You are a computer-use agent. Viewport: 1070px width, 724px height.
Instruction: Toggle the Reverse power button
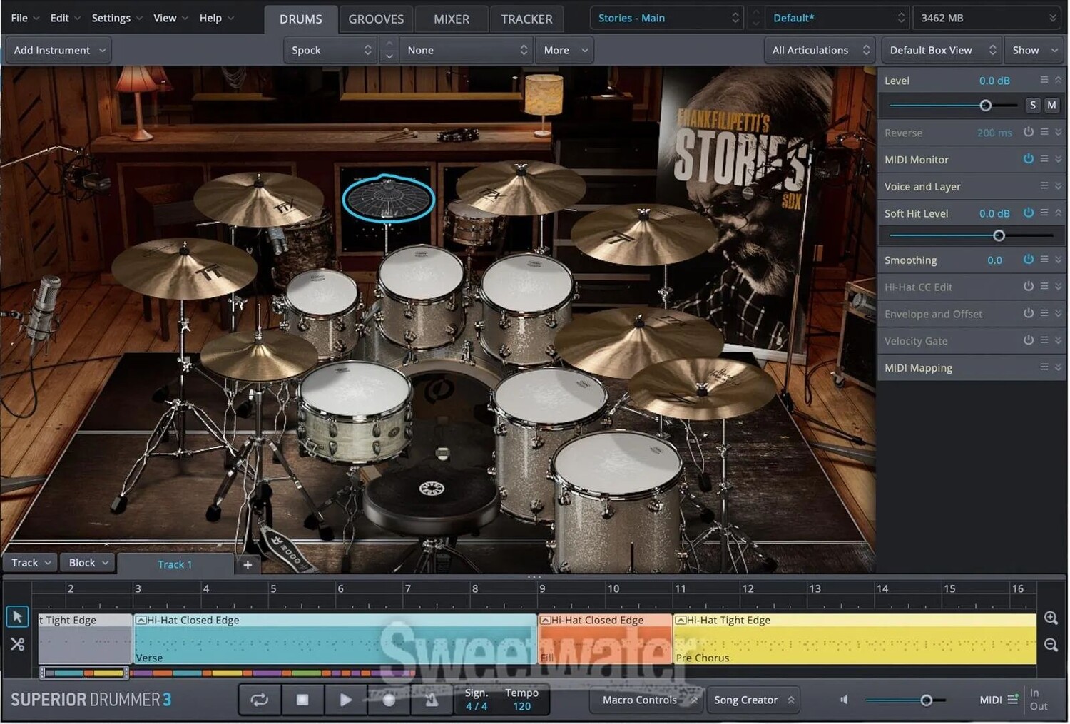click(x=1028, y=132)
